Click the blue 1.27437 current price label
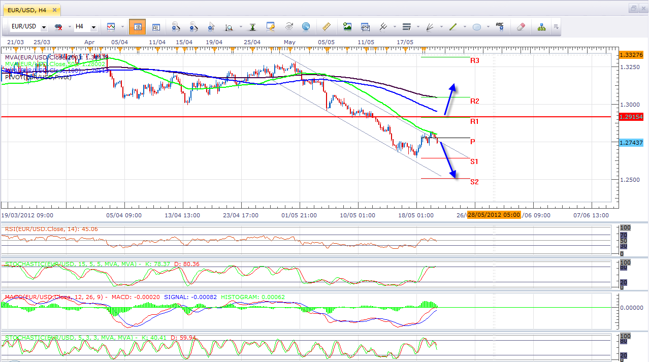 tap(632, 143)
